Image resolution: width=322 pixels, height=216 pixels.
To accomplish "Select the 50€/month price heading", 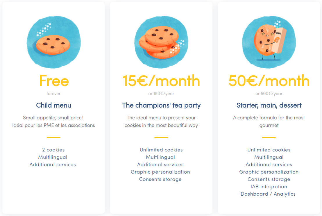I will 269,81.
